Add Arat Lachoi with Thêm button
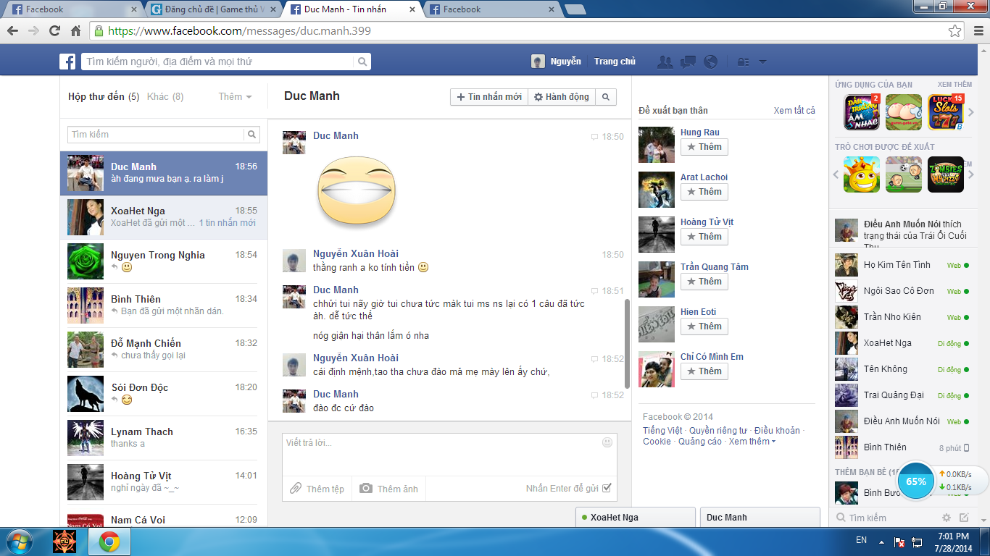 click(704, 192)
